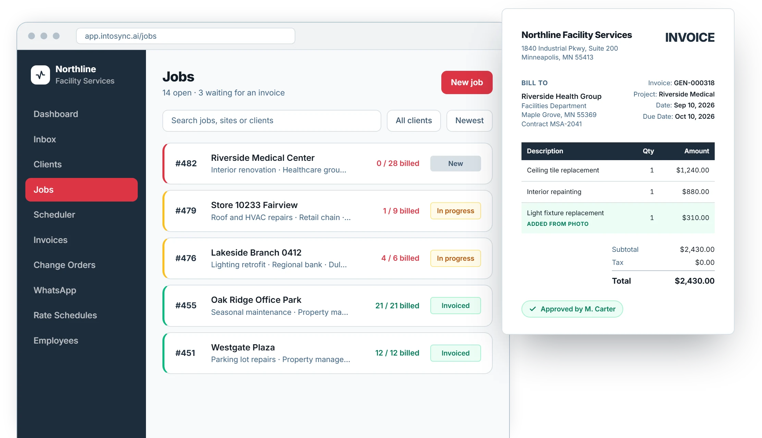Image resolution: width=762 pixels, height=438 pixels.
Task: Click invoice number GEN-000318
Action: pyautogui.click(x=694, y=83)
